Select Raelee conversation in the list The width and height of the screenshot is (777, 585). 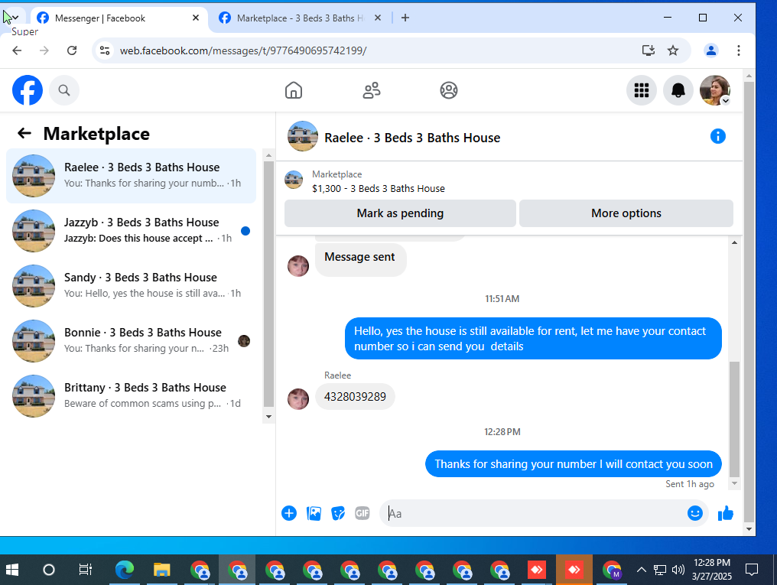(x=131, y=175)
